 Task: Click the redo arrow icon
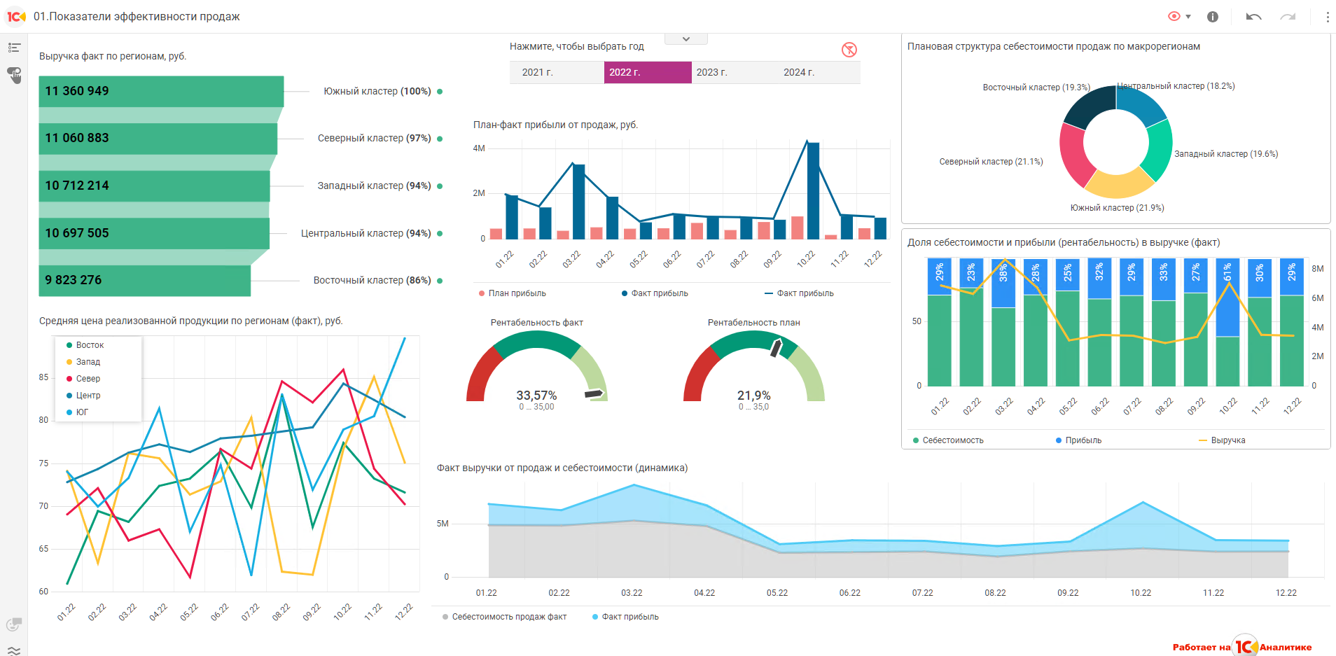(x=1288, y=17)
